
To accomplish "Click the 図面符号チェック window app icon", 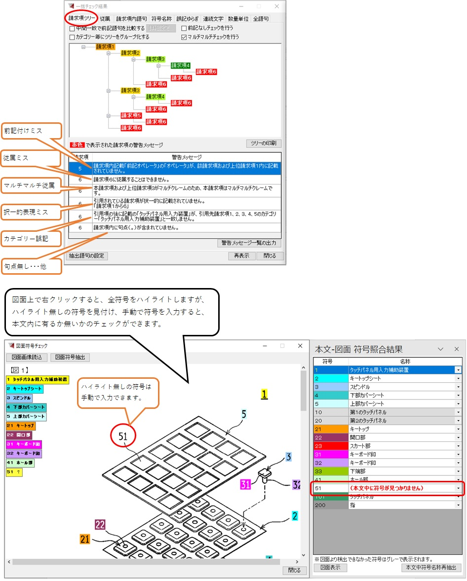I will [11, 345].
